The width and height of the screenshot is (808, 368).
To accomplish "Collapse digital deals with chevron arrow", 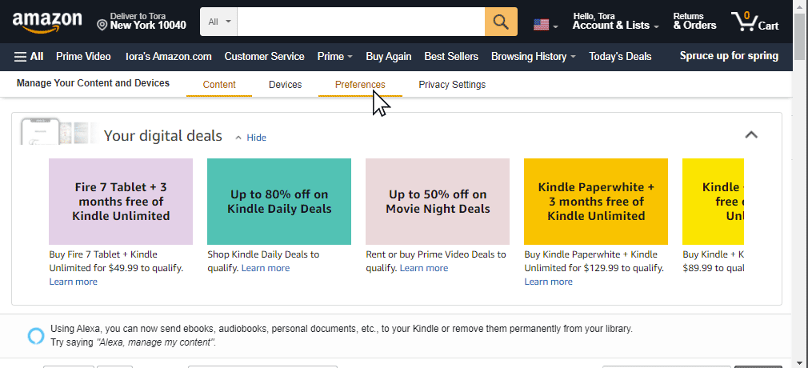I will (750, 135).
